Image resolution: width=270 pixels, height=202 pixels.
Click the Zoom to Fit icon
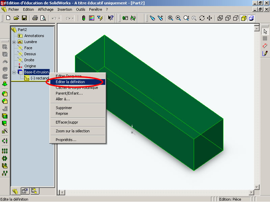point(171,18)
